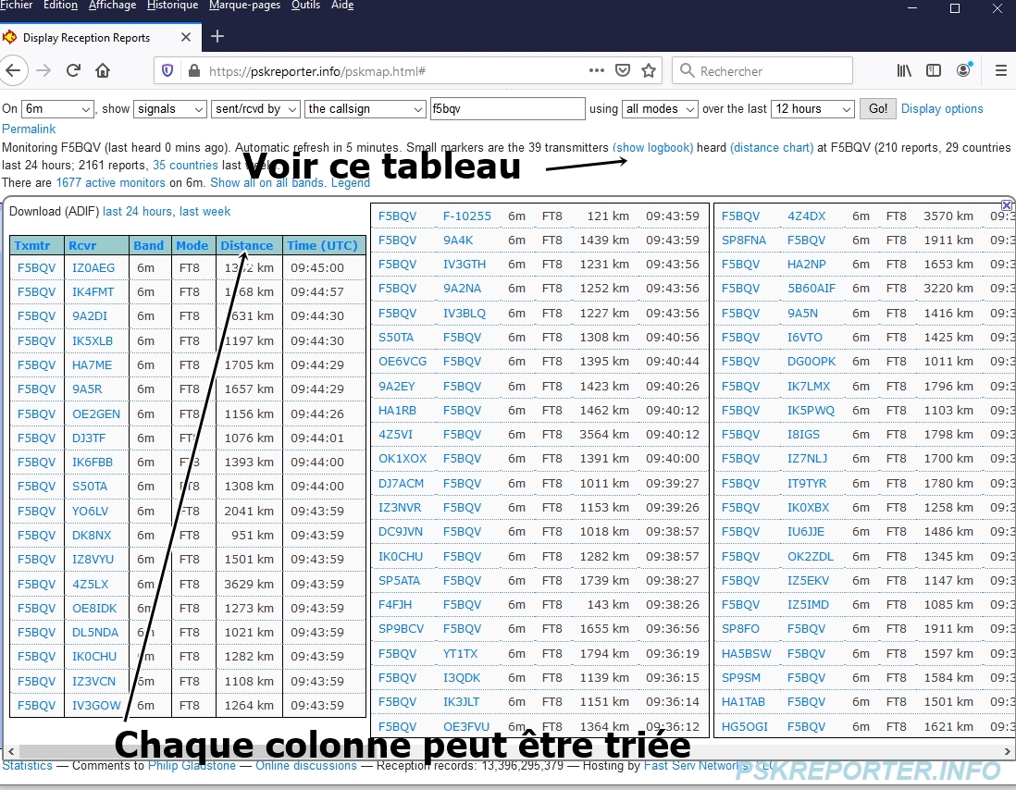Open the sent/rcvd by dropdown
The image size is (1016, 790).
(x=255, y=109)
